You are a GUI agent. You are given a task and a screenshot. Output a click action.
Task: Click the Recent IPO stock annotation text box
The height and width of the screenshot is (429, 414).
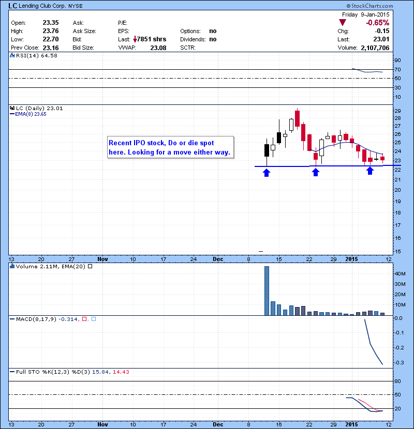[170, 147]
